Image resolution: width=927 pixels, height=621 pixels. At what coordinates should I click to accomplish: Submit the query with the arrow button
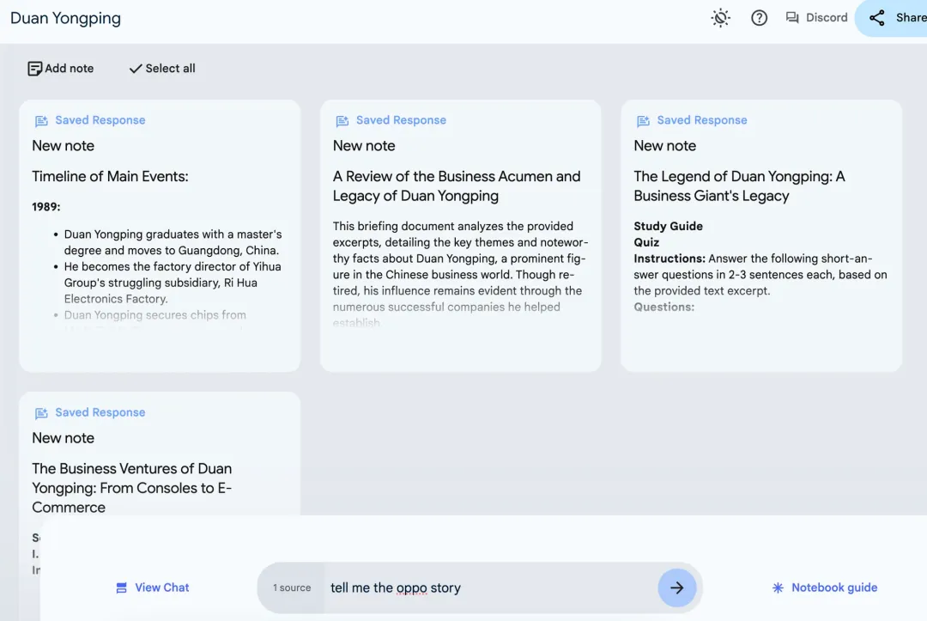[677, 588]
